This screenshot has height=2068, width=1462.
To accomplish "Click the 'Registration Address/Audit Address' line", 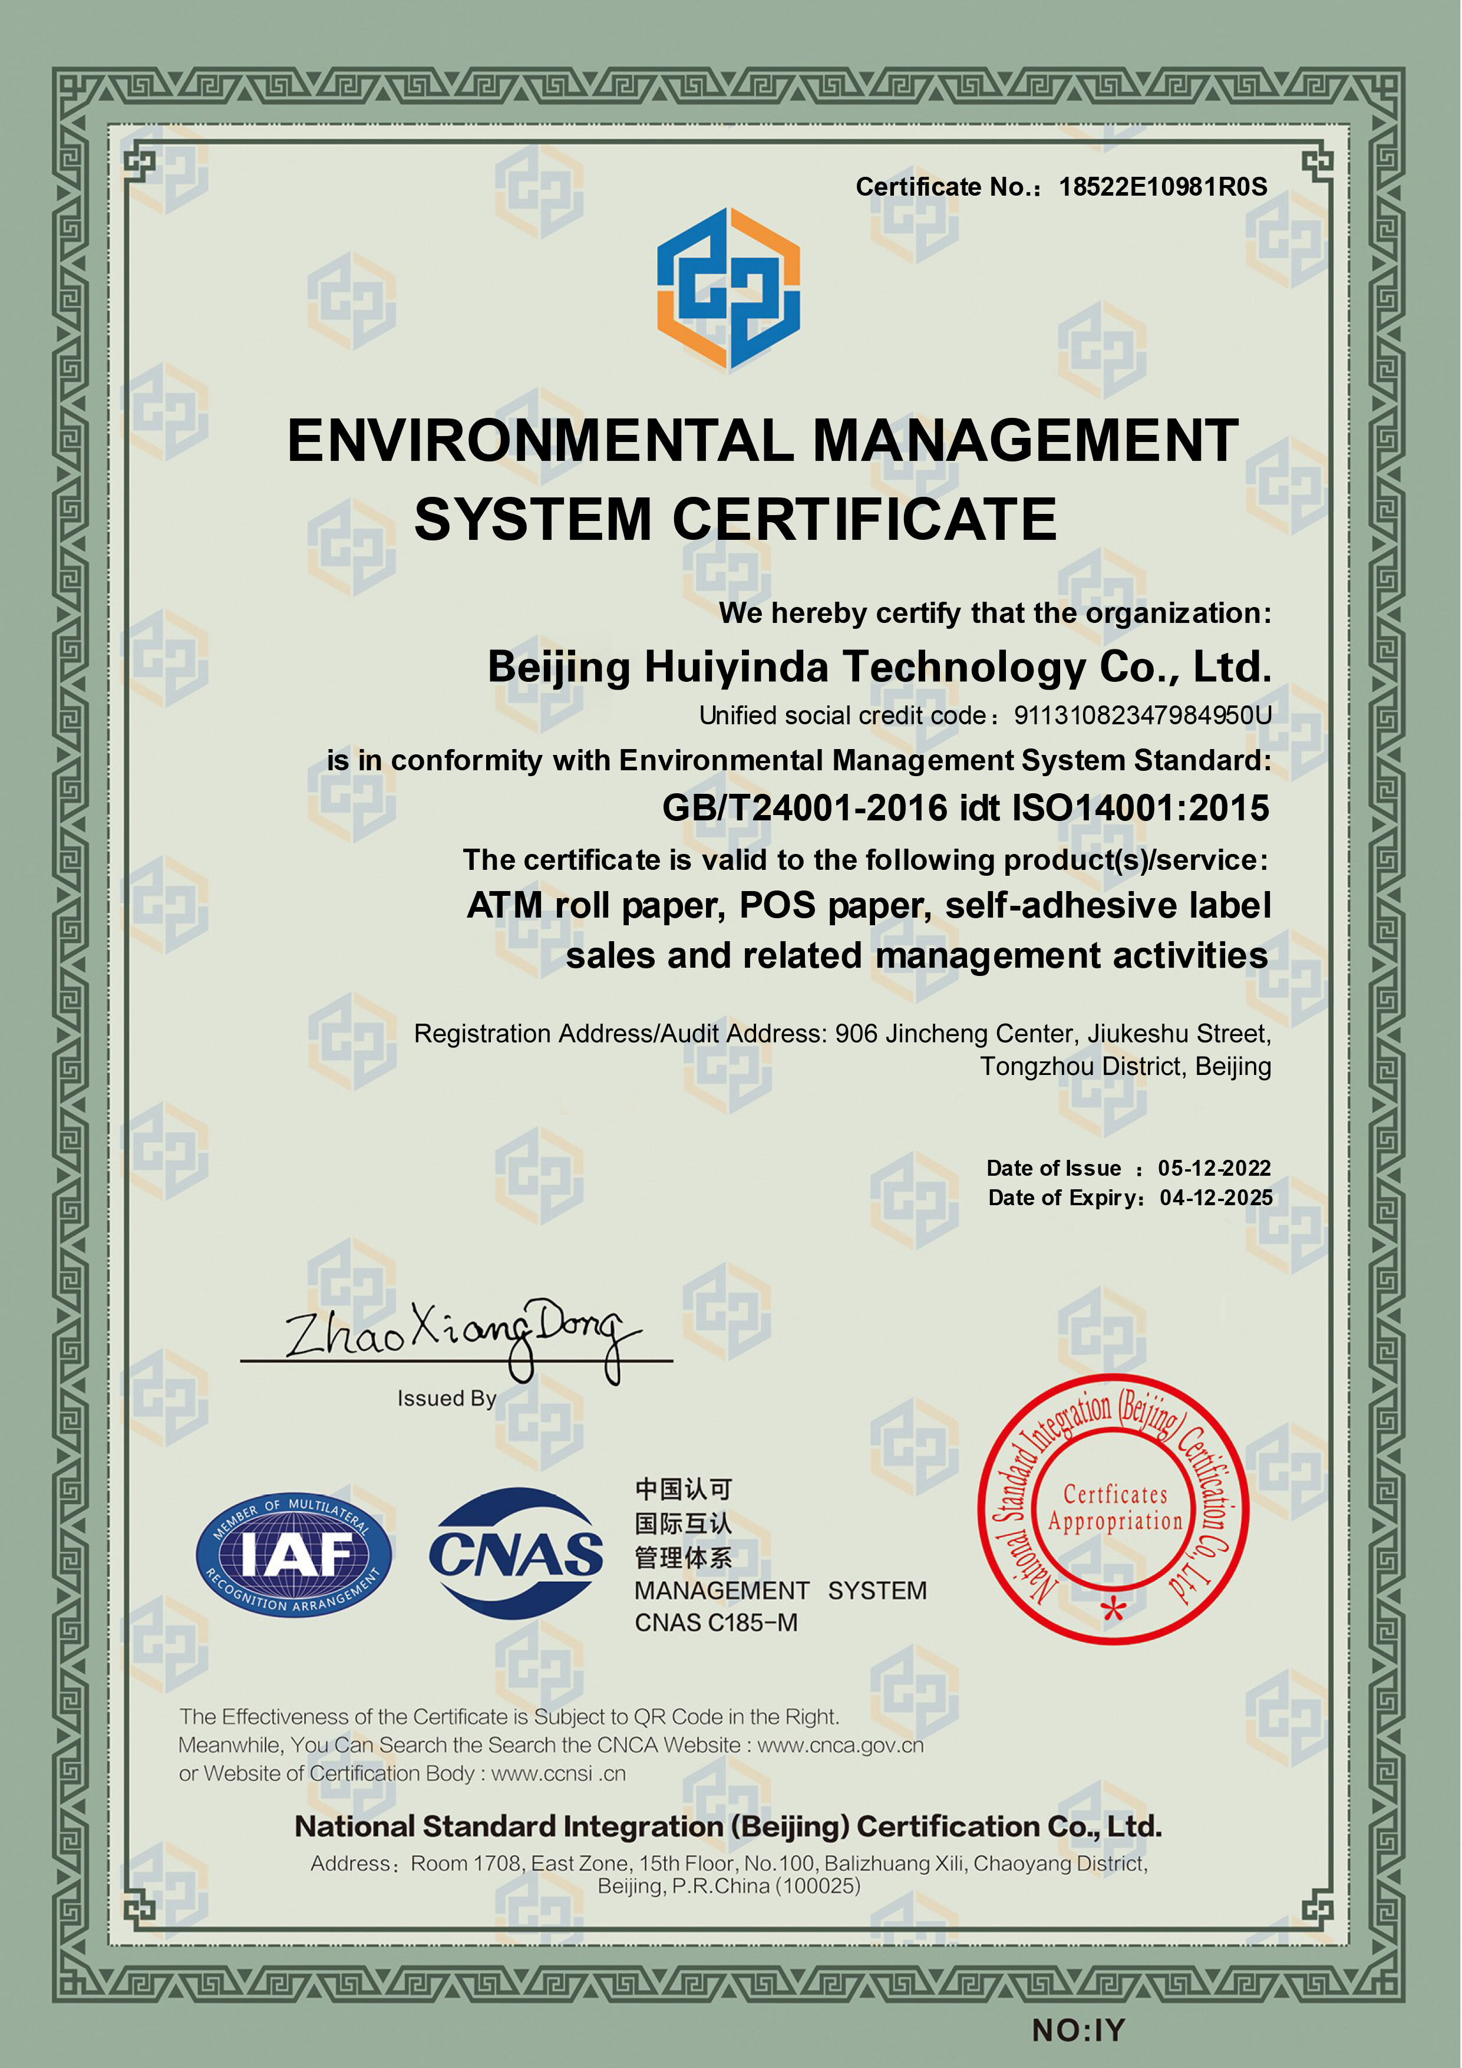I will pyautogui.click(x=842, y=1034).
